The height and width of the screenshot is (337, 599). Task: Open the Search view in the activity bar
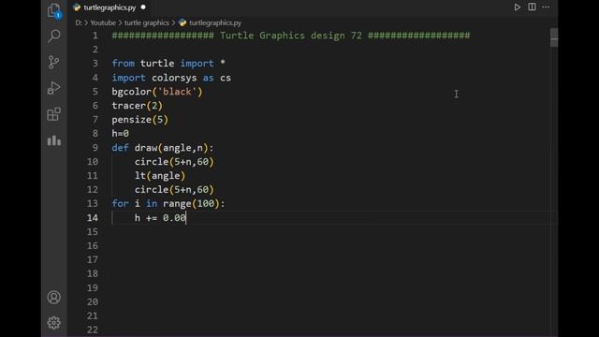coord(54,36)
